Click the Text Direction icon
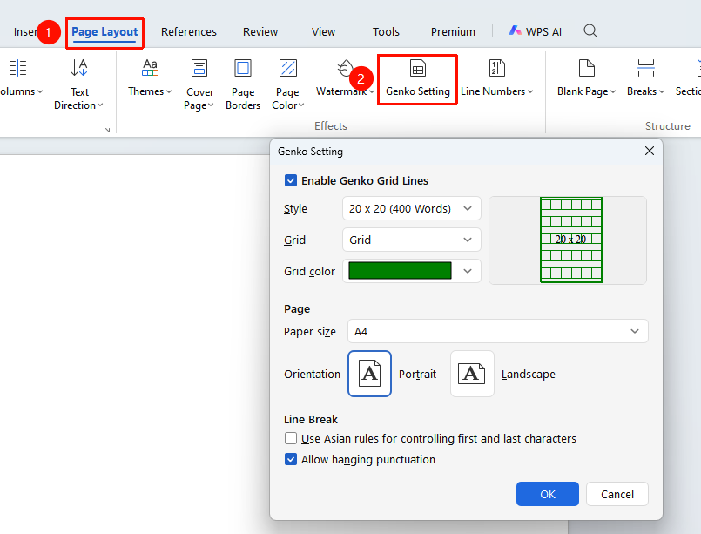 [78, 68]
